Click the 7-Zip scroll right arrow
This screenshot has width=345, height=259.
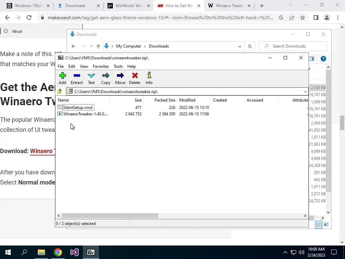(x=305, y=215)
